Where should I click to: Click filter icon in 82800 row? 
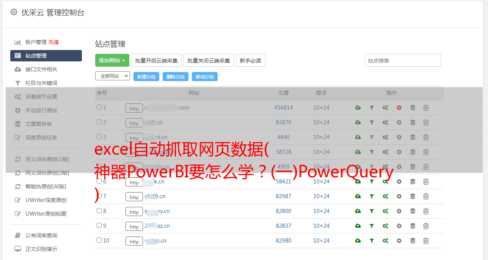click(372, 211)
